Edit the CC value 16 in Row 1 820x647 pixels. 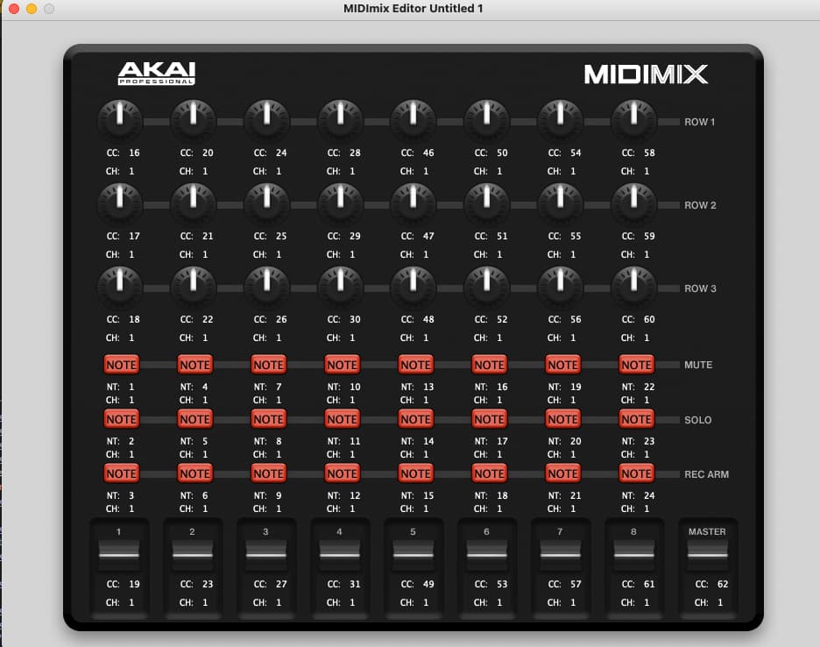coord(134,153)
